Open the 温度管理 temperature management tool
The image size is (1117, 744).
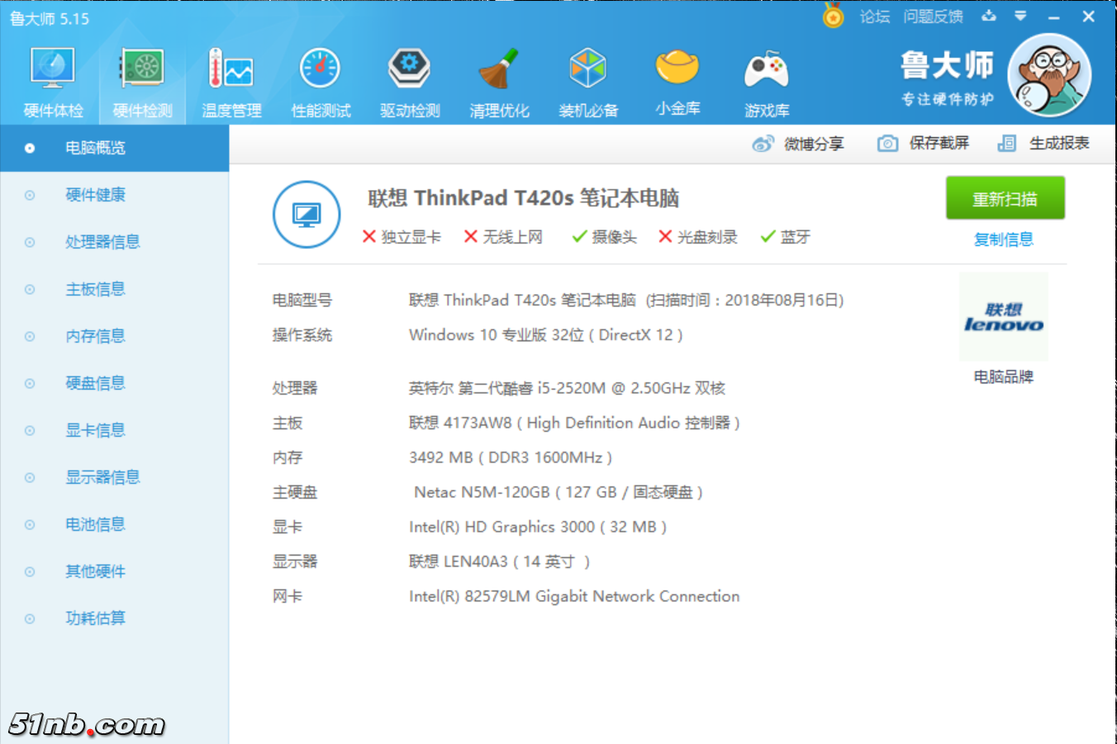click(x=231, y=78)
